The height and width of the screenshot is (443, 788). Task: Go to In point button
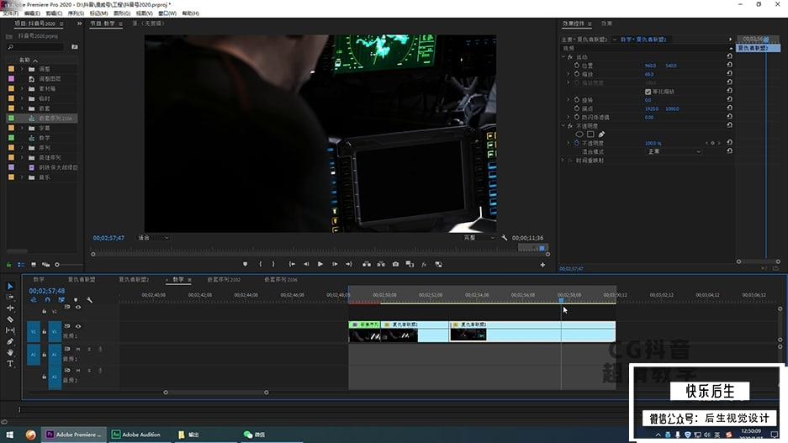292,264
